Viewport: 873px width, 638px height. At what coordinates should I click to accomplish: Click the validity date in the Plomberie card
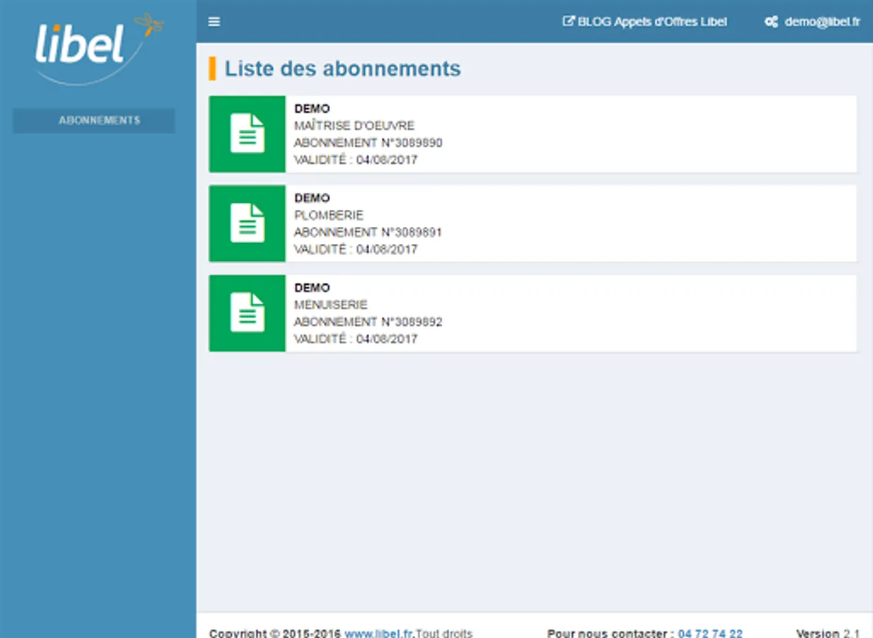(387, 250)
